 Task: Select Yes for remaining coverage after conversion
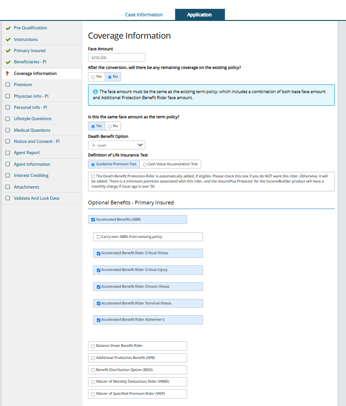pos(93,77)
